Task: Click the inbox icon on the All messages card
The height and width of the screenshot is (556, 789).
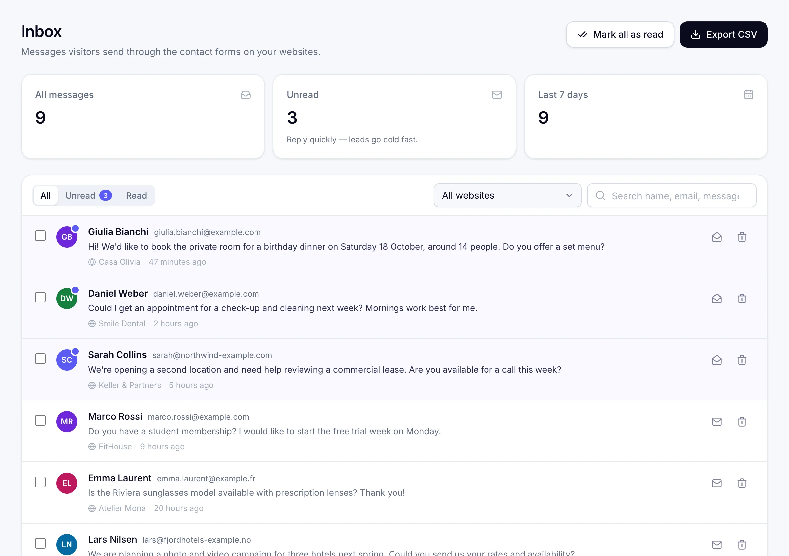Action: pyautogui.click(x=245, y=95)
